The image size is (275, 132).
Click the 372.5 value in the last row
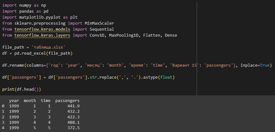tap(74, 128)
